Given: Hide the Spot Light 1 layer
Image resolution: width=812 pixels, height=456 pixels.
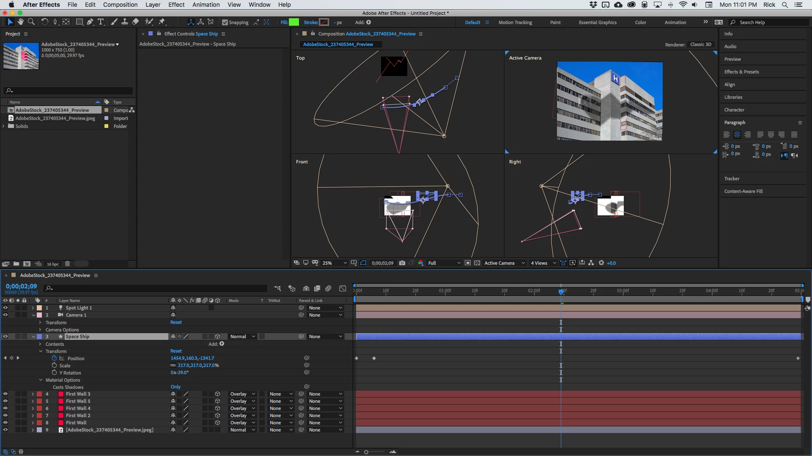Looking at the screenshot, I should pyautogui.click(x=5, y=308).
